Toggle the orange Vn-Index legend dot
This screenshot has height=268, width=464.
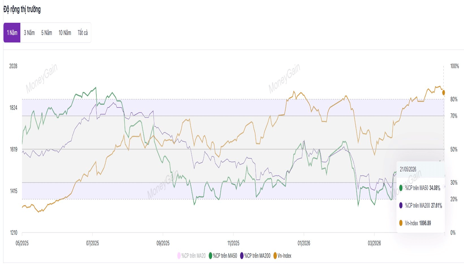[x=275, y=256]
